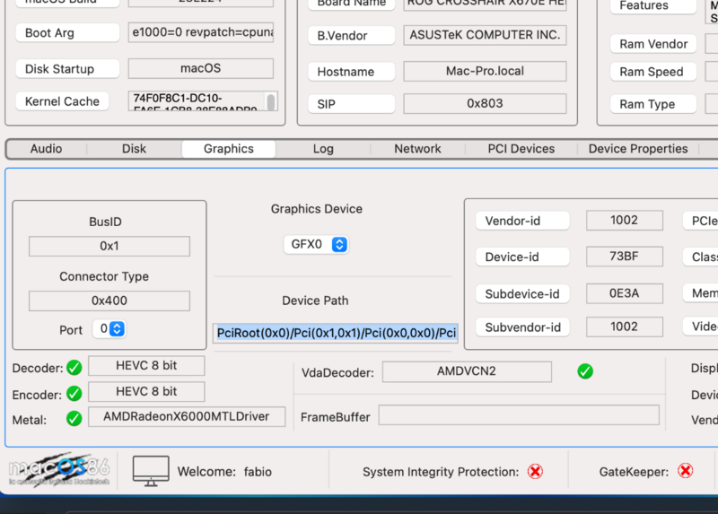
Task: Click the 'Graphics Device' heading text
Action: [x=317, y=209]
